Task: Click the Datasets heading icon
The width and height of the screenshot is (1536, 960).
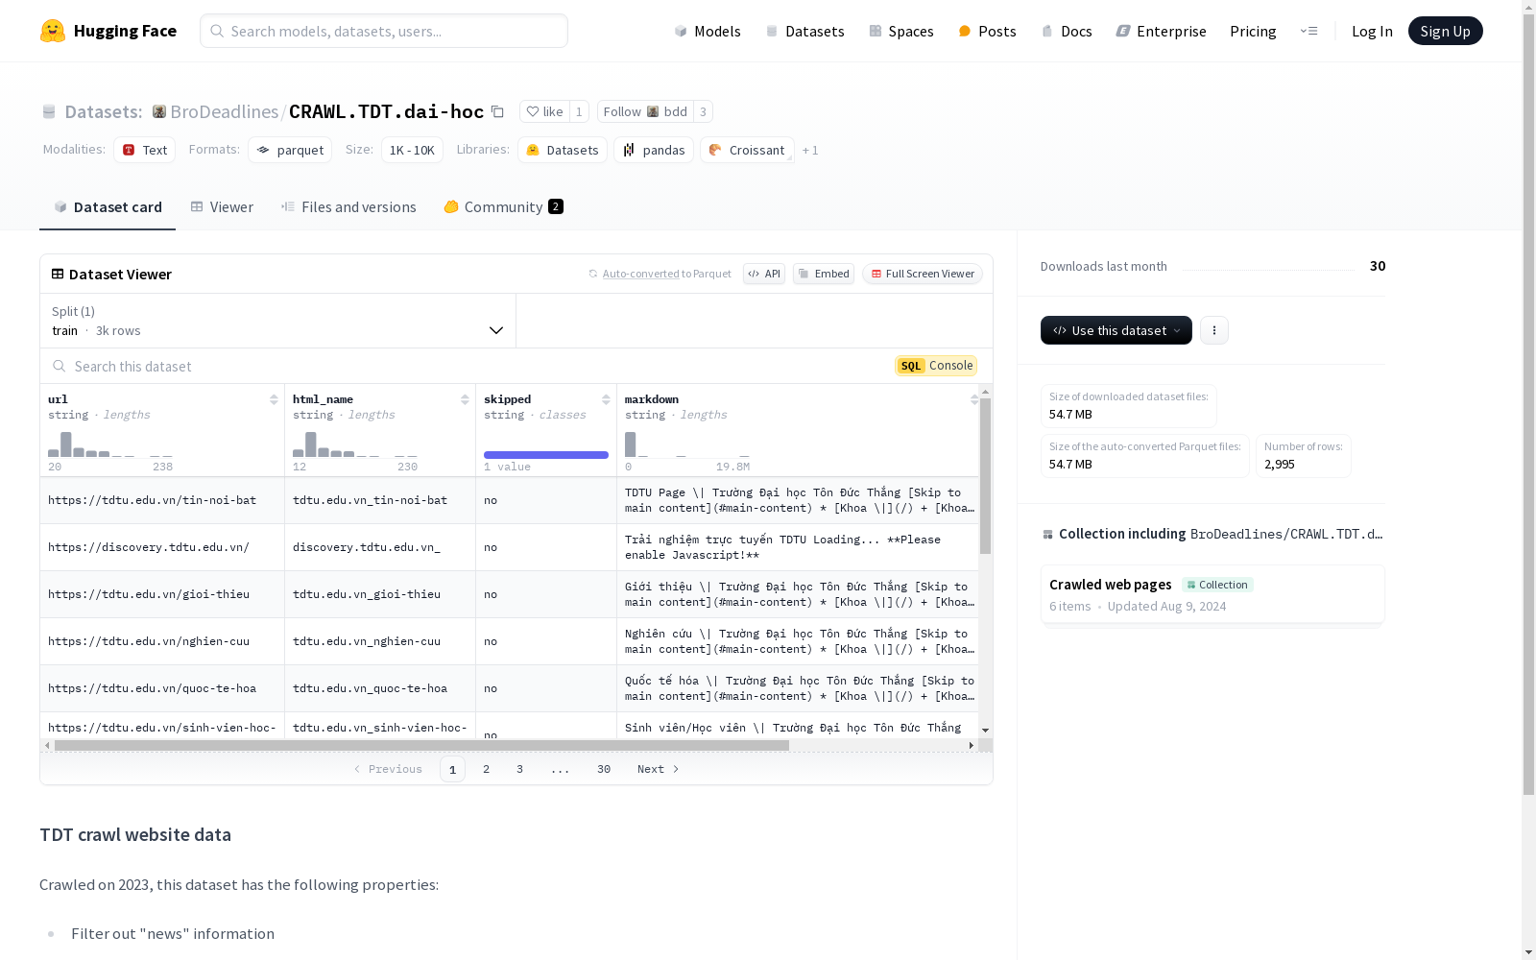Action: (49, 111)
